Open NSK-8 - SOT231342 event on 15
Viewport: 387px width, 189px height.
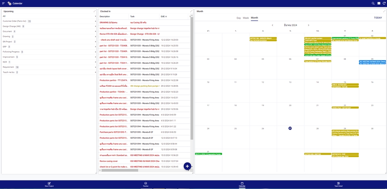[x=345, y=85]
